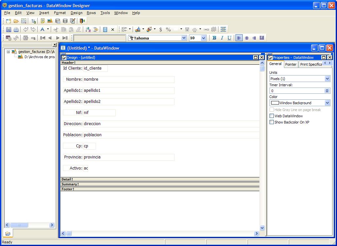Viewport: 337px width, 246px height.
Task: Open the Rows menu
Action: pyautogui.click(x=91, y=13)
